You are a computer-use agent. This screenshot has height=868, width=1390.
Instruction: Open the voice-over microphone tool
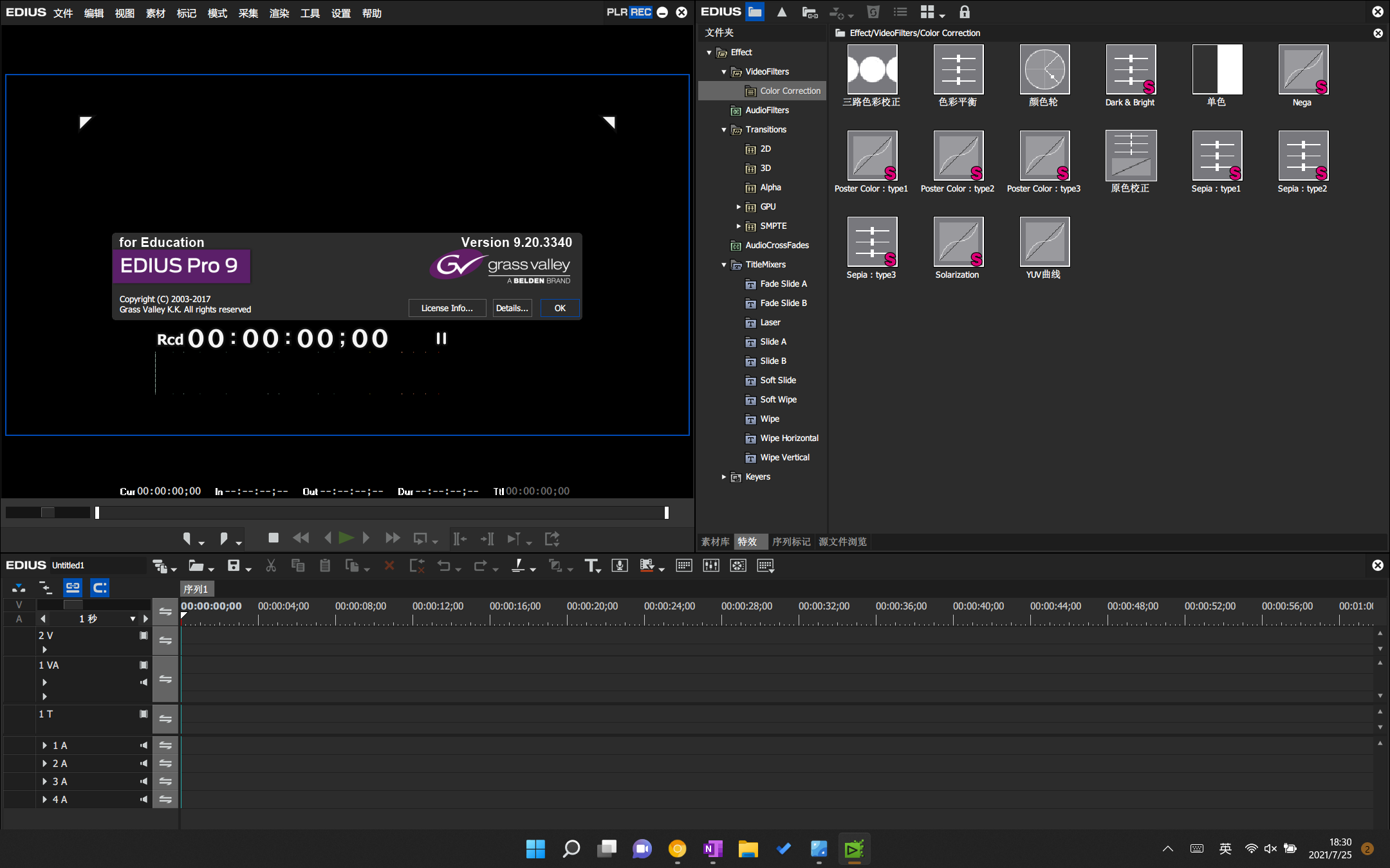tap(619, 566)
